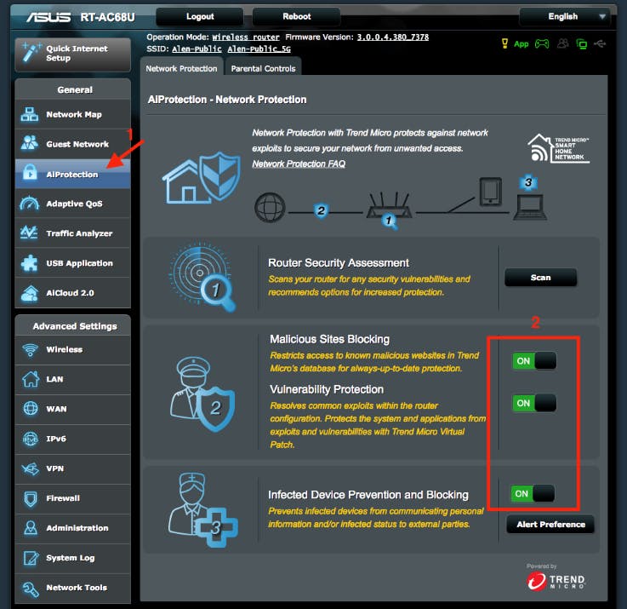This screenshot has height=609, width=627.
Task: Click the USB Application puzzle icon
Action: 29,263
